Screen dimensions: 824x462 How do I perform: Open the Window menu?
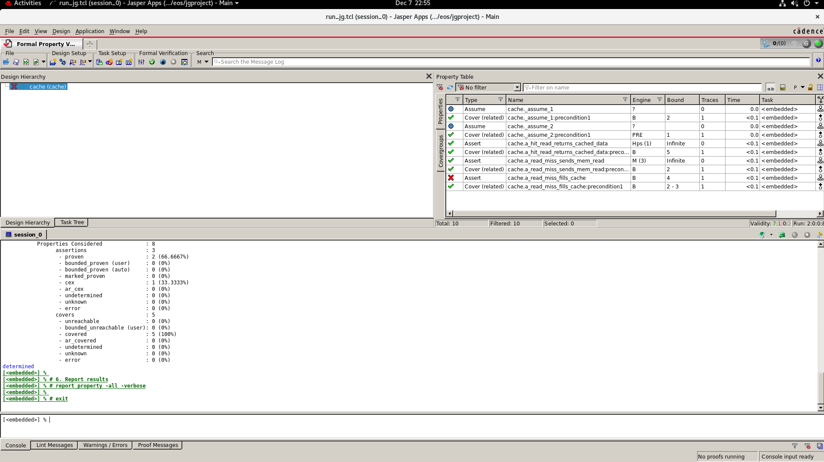(119, 31)
